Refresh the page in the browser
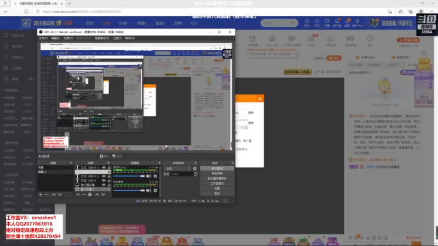Image resolution: width=438 pixels, height=246 pixels. pos(26,11)
